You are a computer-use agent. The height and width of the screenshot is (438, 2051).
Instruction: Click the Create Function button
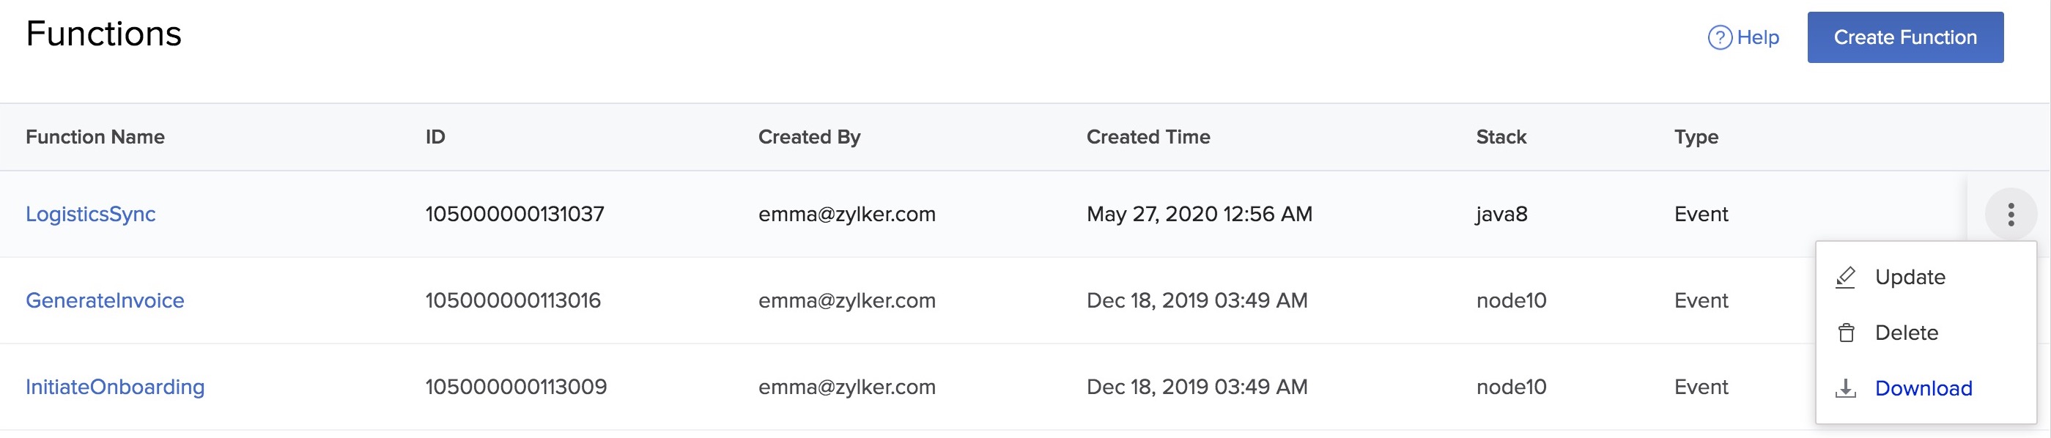1906,37
